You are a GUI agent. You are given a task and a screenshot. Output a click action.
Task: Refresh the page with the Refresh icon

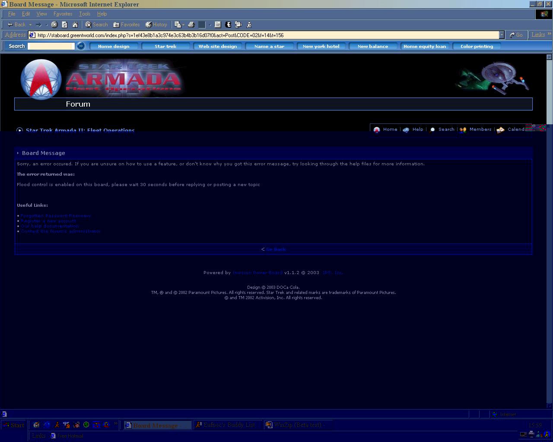(x=65, y=25)
